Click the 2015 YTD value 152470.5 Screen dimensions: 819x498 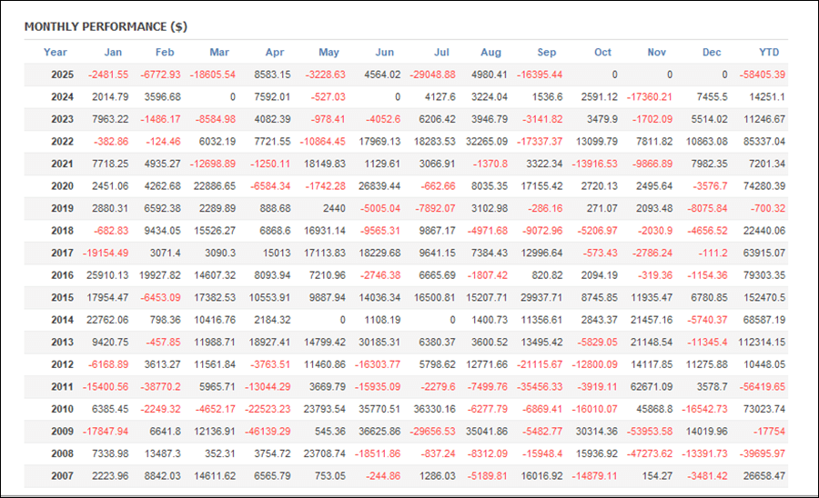coord(760,297)
